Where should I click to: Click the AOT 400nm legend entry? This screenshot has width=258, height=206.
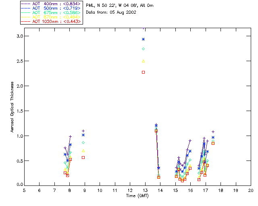(51, 4)
